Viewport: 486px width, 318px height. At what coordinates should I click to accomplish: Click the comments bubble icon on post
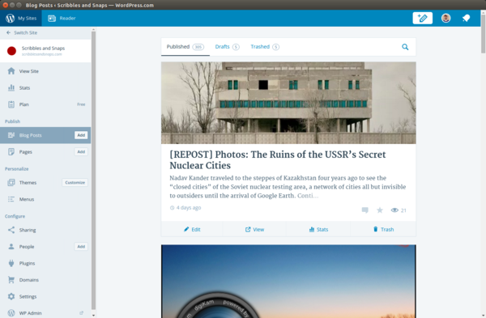coord(365,210)
